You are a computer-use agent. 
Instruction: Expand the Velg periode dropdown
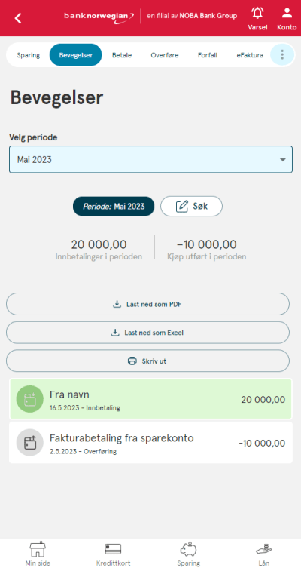(x=150, y=159)
